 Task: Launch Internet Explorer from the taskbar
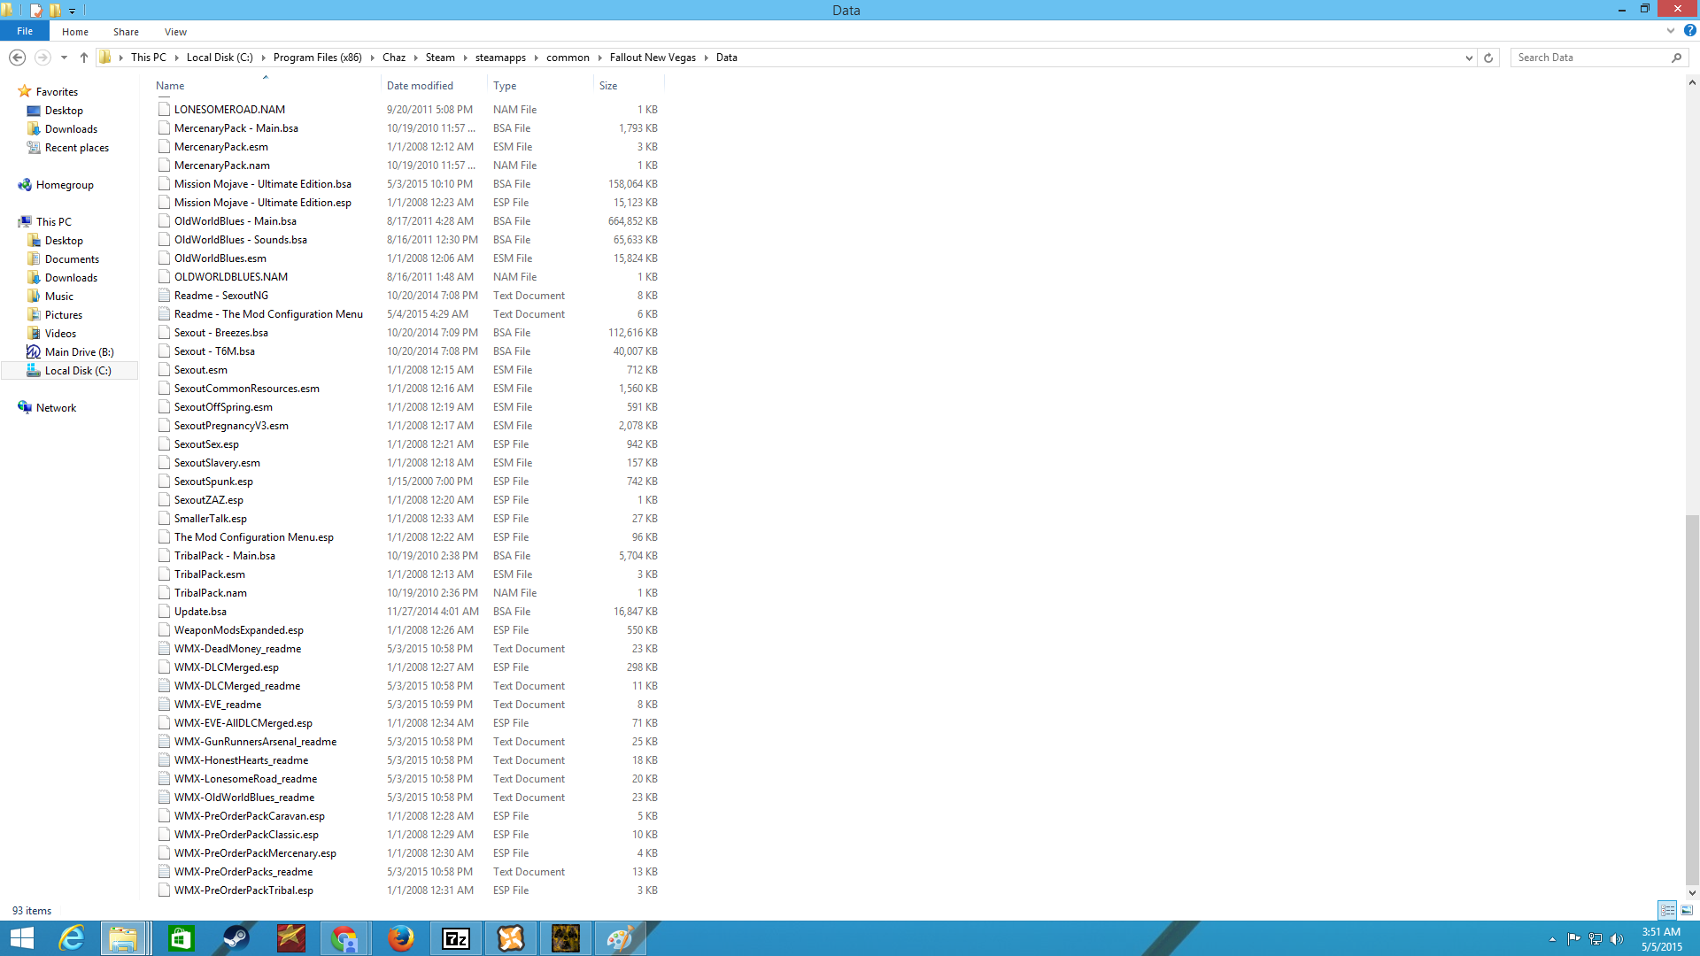click(71, 938)
